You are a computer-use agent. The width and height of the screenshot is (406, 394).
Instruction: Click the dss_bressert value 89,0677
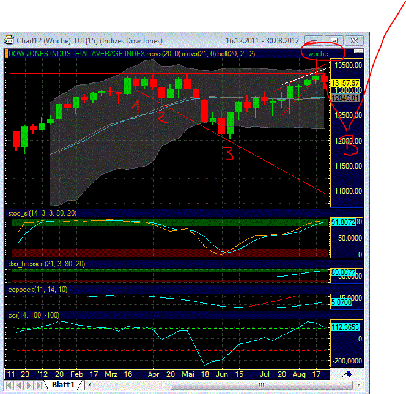343,272
